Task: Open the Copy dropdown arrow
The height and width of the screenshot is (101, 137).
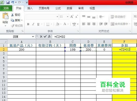Action: (x=22, y=20)
